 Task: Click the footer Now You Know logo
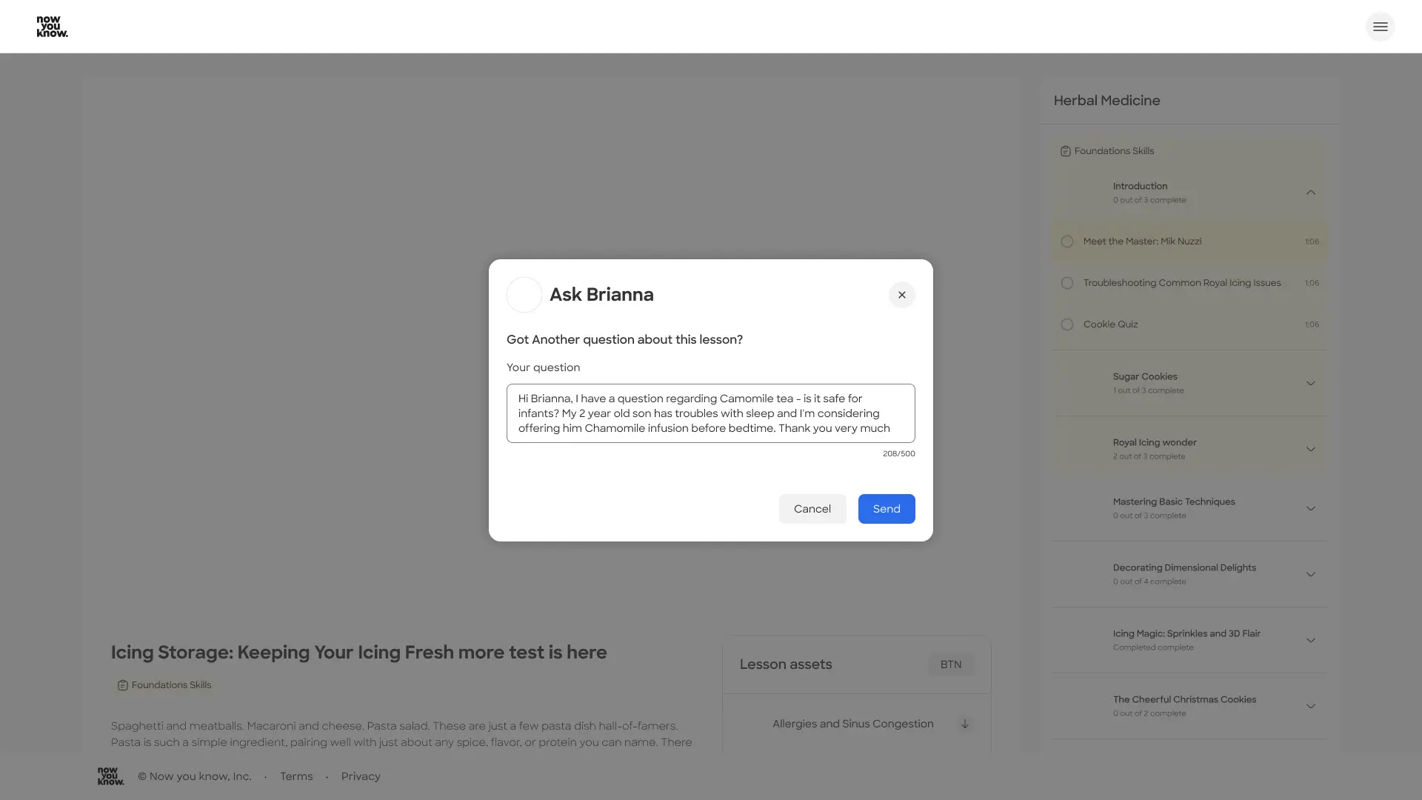(x=110, y=776)
